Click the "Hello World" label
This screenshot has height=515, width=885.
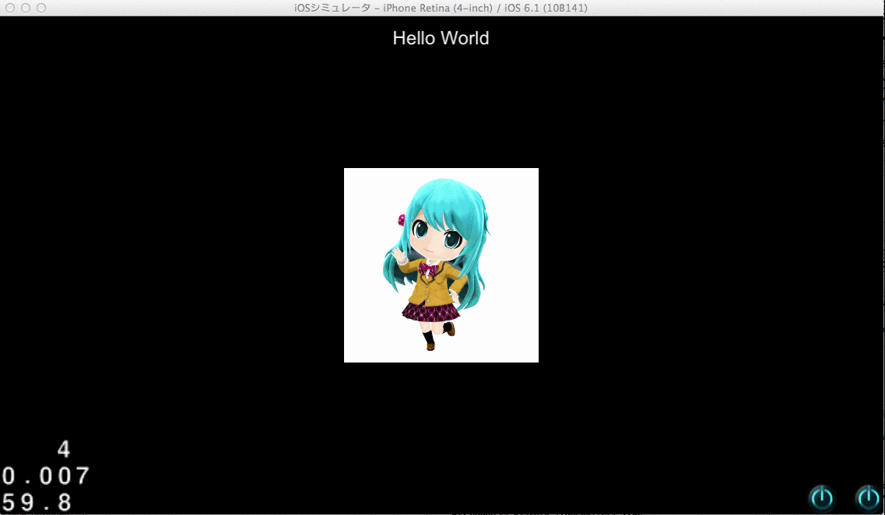click(441, 38)
